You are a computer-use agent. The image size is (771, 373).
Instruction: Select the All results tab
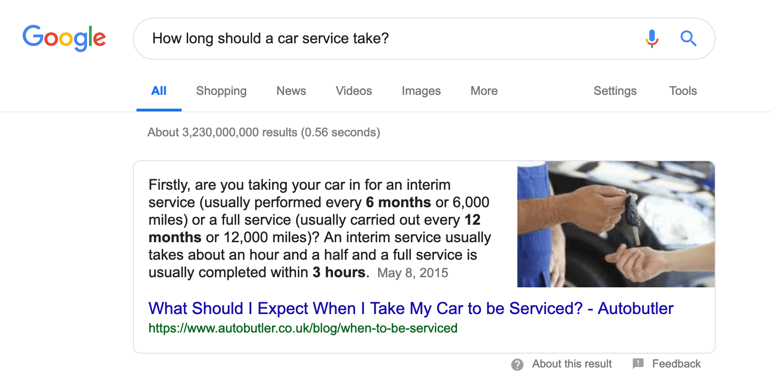(x=159, y=91)
